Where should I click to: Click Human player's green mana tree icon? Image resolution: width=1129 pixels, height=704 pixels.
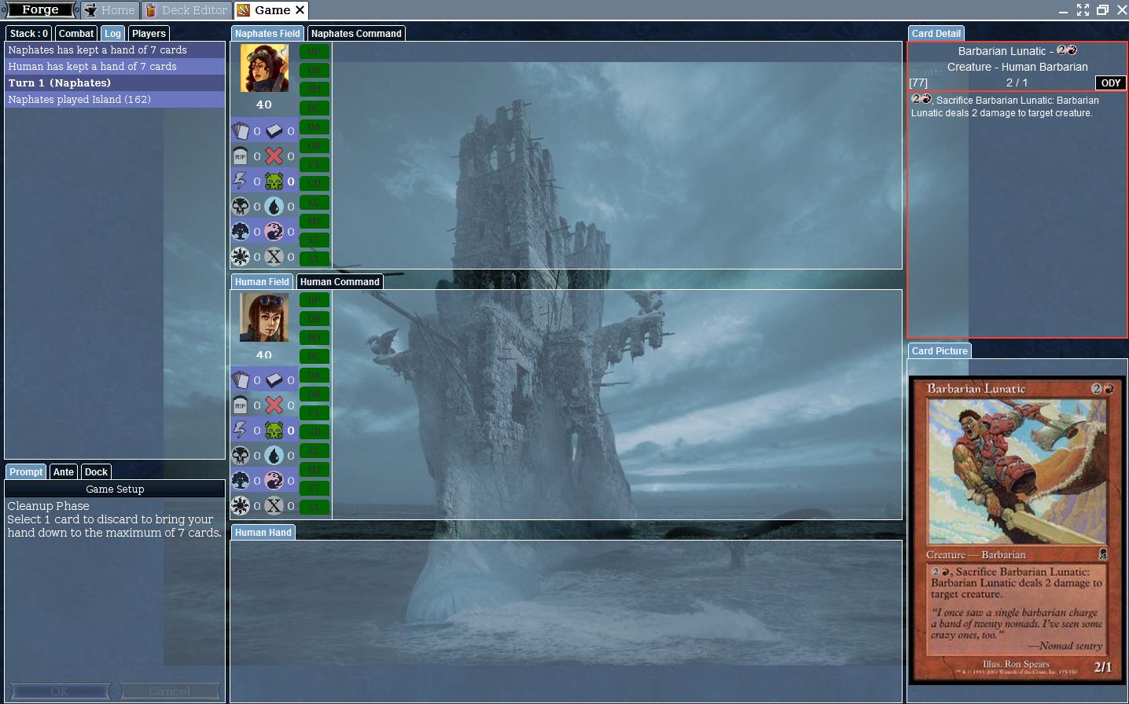point(241,481)
